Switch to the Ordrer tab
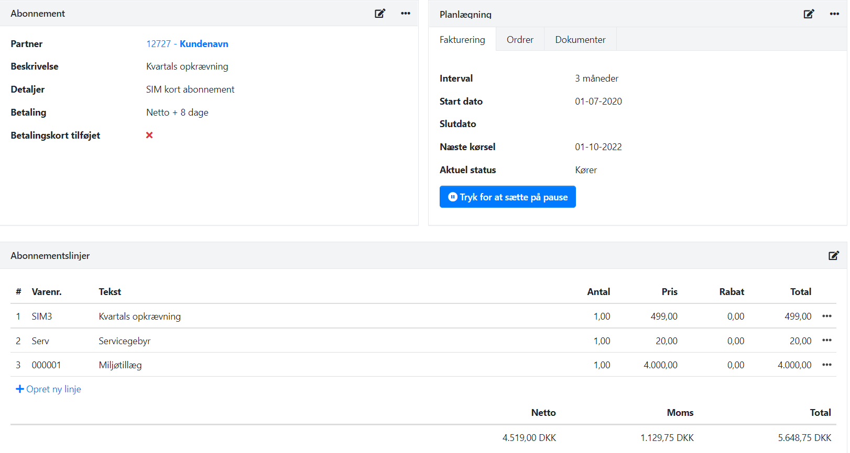Screen dimensions: 850x453 [x=520, y=40]
